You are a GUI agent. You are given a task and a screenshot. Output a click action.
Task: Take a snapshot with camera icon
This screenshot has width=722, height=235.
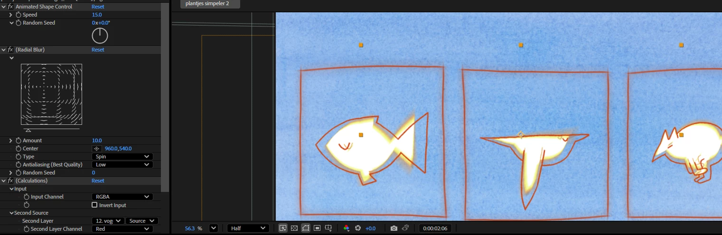tap(394, 228)
